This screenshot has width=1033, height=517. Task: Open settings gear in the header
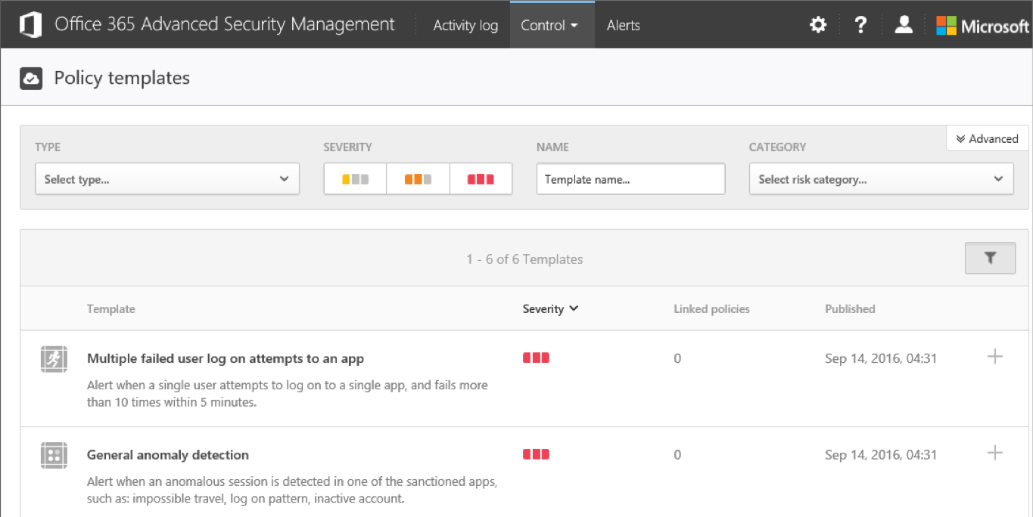pos(818,25)
